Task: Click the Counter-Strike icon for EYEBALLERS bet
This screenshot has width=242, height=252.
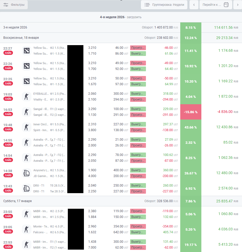Action: [26, 96]
